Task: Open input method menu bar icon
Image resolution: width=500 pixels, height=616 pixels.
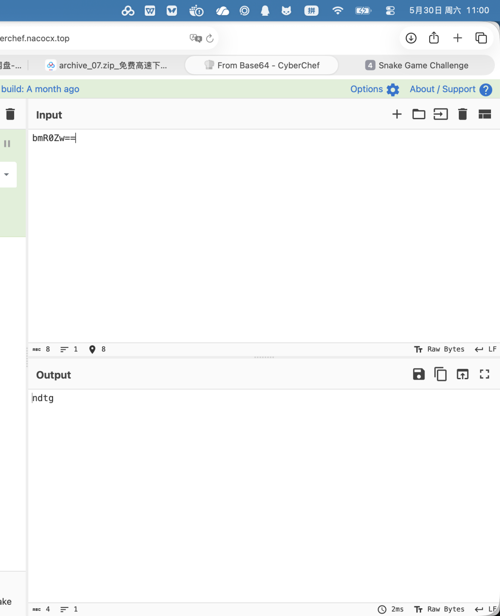Action: 311,11
